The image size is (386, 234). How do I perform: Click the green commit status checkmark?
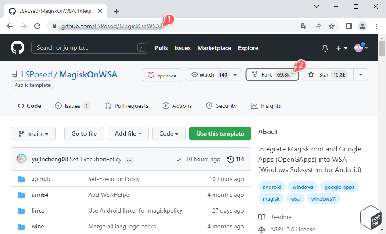pyautogui.click(x=179, y=160)
